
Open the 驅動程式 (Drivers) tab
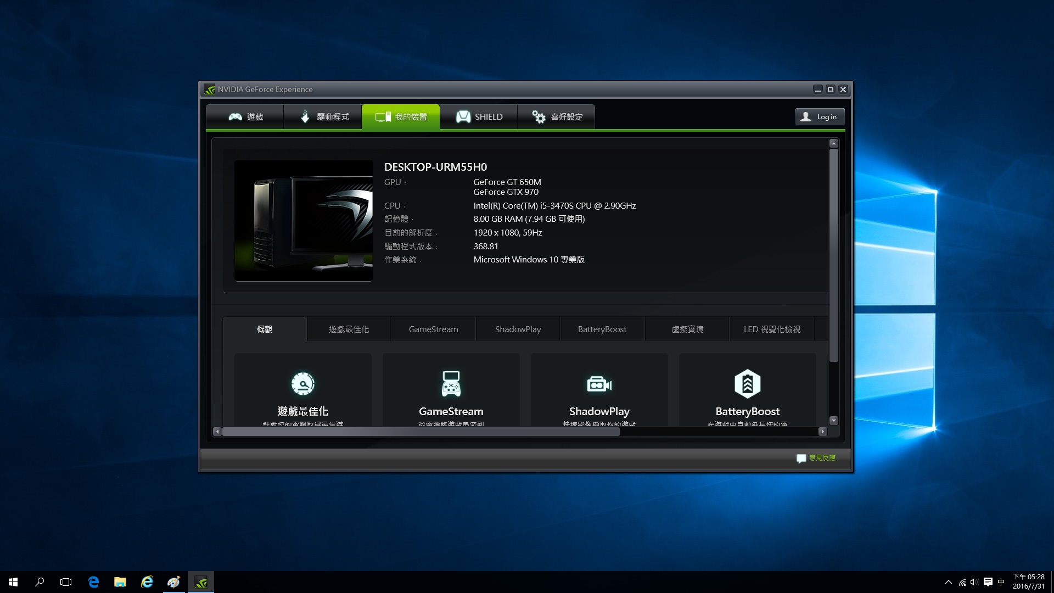click(x=323, y=117)
